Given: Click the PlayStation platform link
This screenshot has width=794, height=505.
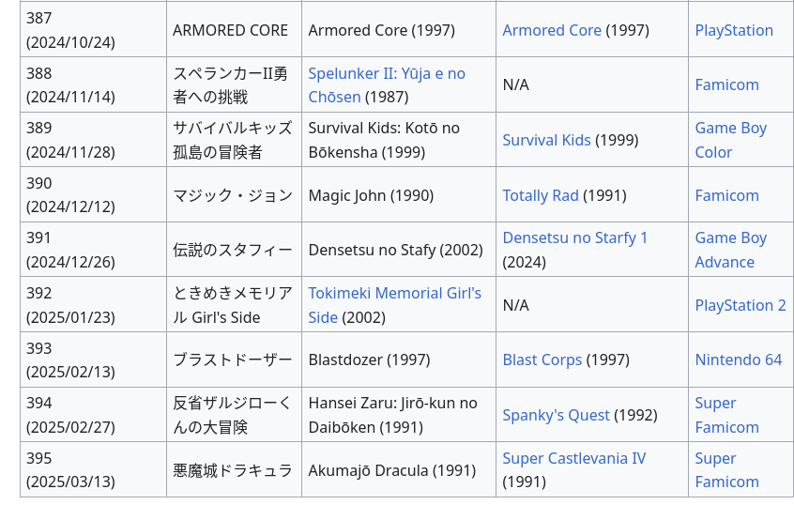Looking at the screenshot, I should click(x=734, y=30).
